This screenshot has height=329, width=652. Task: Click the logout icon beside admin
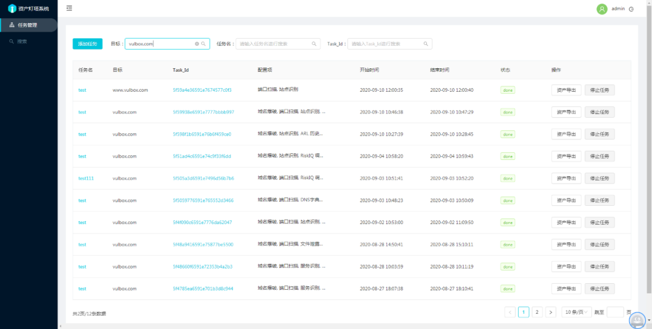631,9
